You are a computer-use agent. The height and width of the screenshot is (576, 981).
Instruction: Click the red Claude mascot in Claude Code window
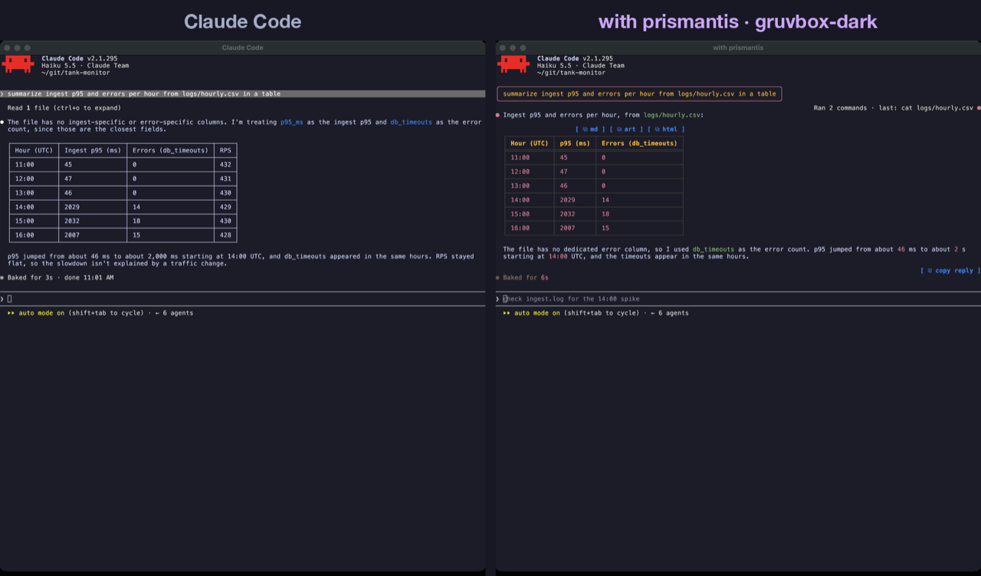[x=18, y=64]
